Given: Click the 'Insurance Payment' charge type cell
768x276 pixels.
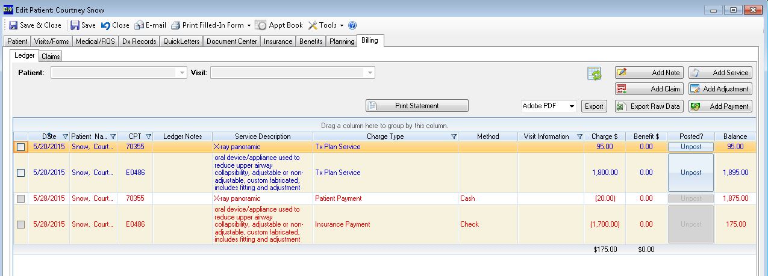Looking at the screenshot, I should tap(386, 224).
